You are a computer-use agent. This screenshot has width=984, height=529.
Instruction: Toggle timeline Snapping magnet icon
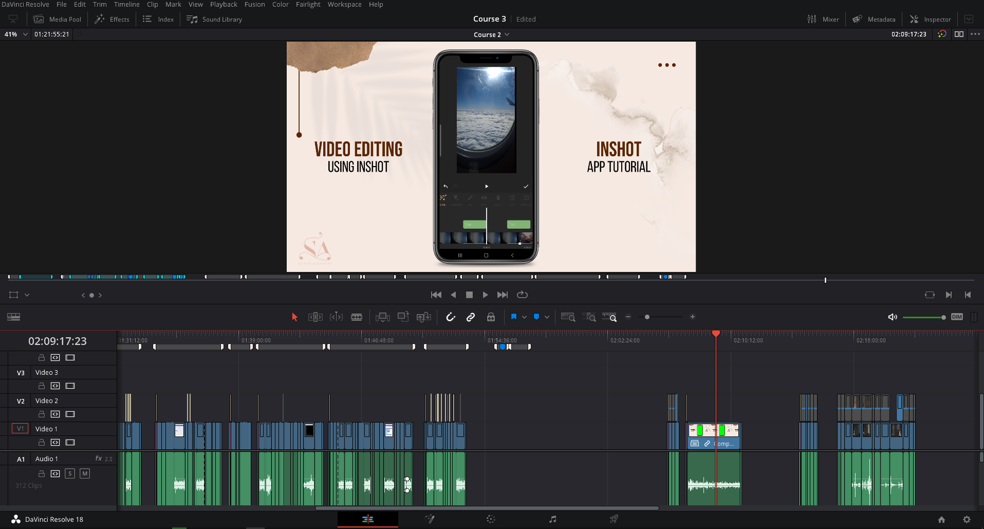click(451, 317)
